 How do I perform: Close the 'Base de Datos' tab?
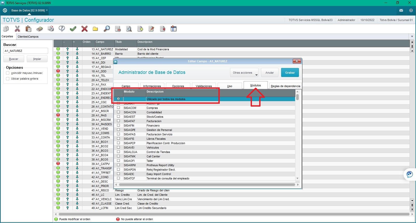pos(47,10)
